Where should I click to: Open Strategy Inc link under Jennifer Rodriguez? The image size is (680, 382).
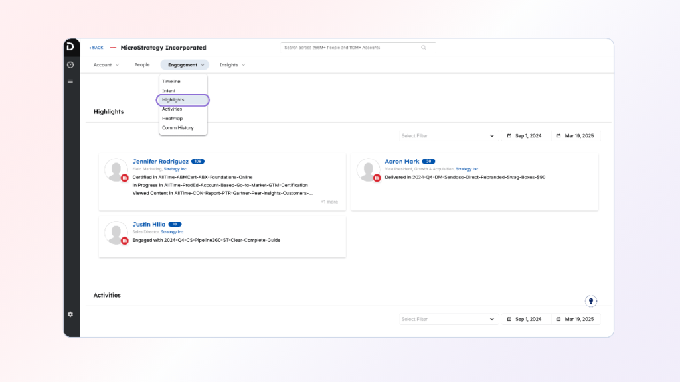coord(175,169)
